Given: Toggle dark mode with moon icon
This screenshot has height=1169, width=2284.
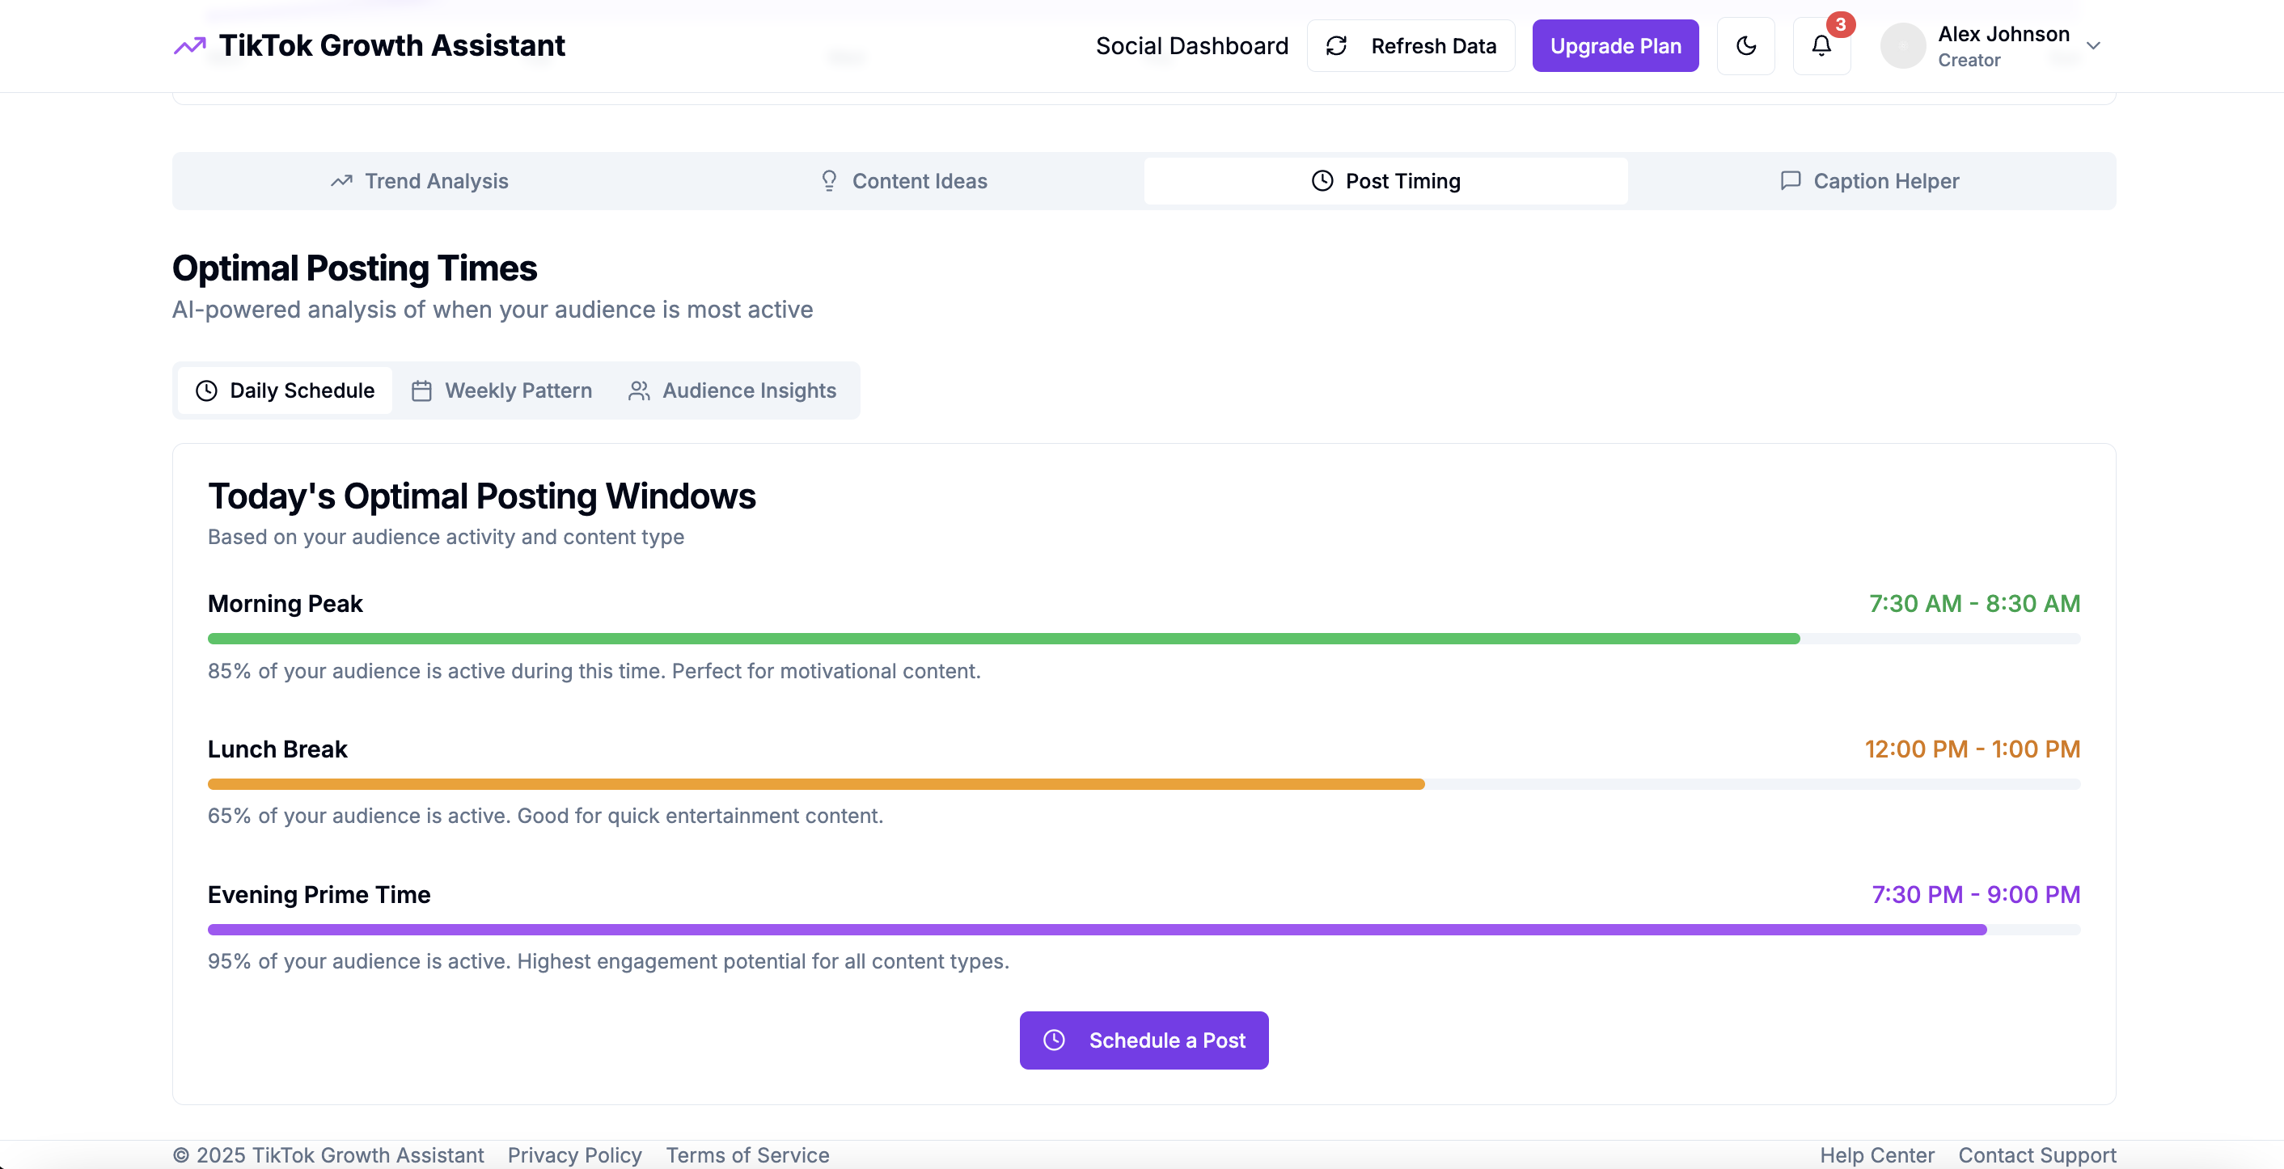Looking at the screenshot, I should tap(1745, 46).
